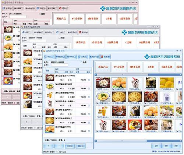Click red 退出(X) exit button in front window
This screenshot has height=155, width=184.
[x=106, y=57]
